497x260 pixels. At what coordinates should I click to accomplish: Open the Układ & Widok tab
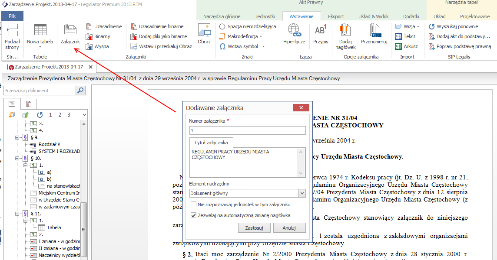373,16
